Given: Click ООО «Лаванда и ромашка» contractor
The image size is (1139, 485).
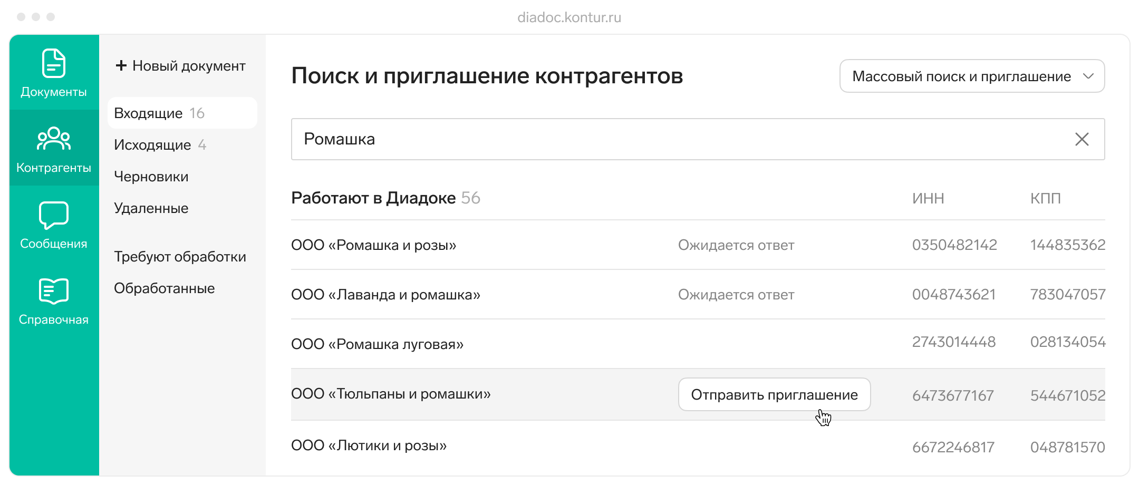Looking at the screenshot, I should tap(385, 295).
